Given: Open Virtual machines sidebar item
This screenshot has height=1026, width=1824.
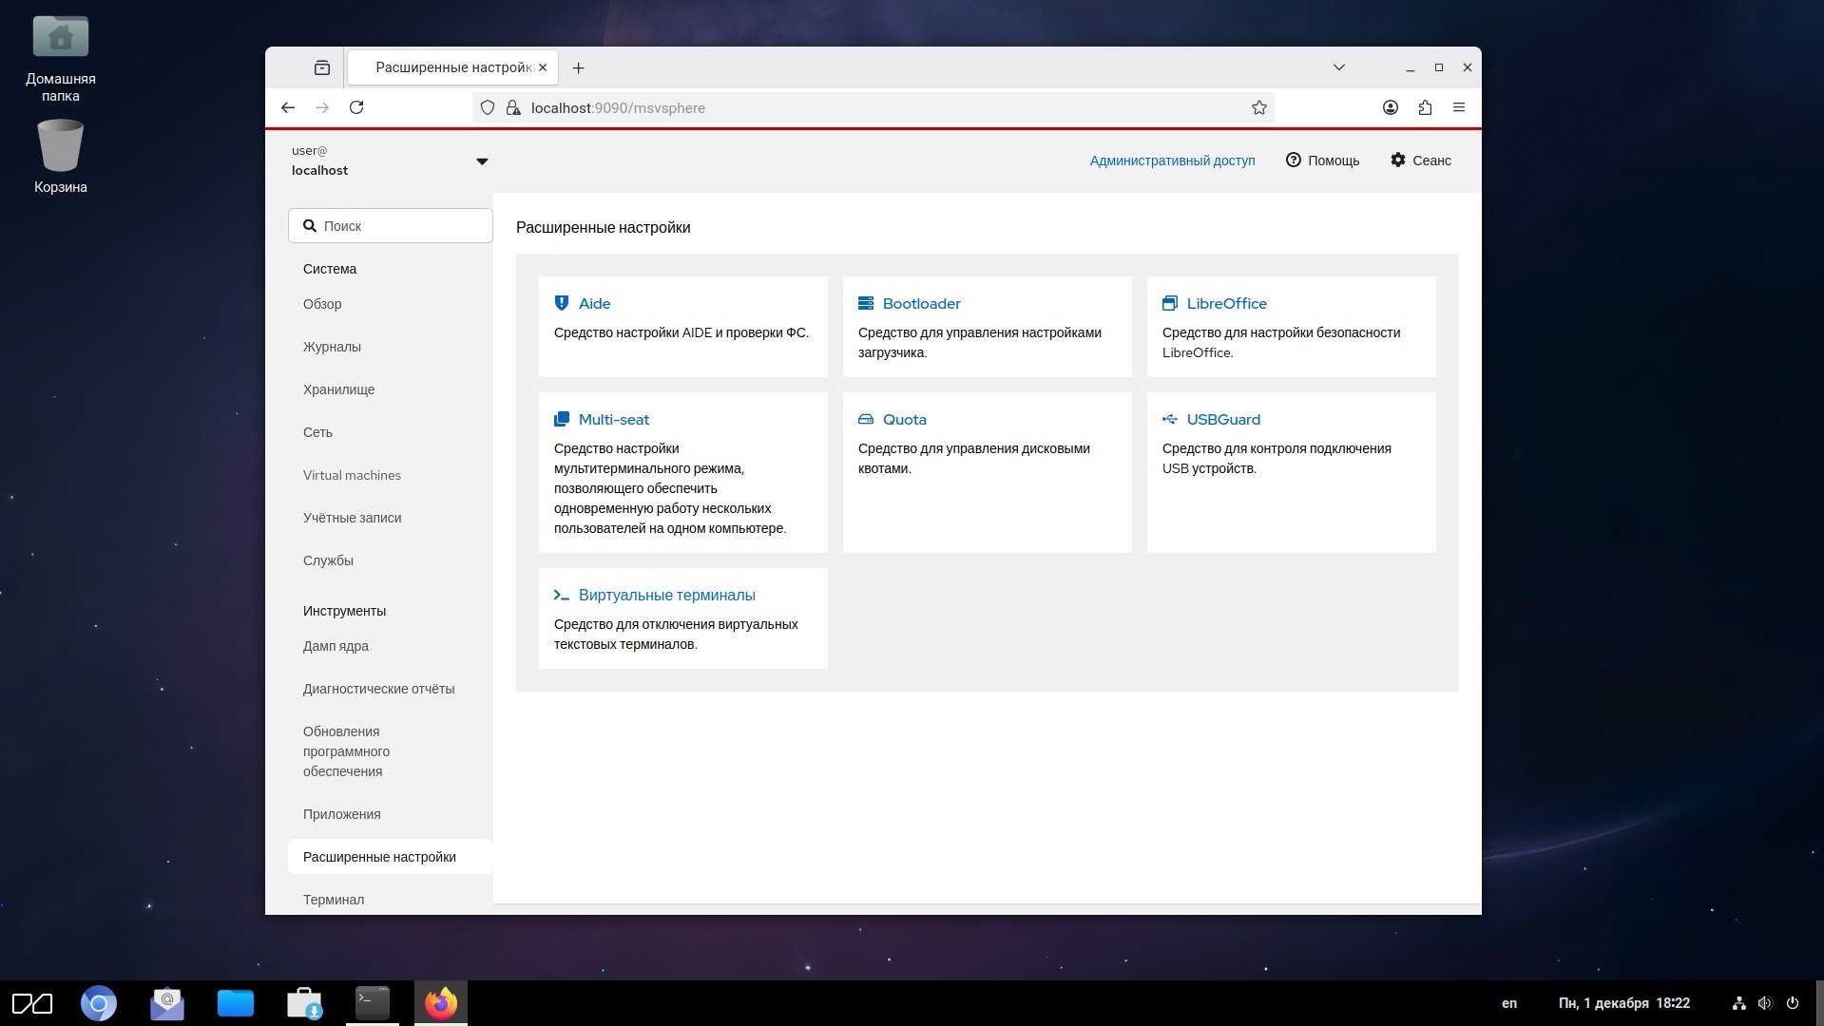Looking at the screenshot, I should (352, 475).
